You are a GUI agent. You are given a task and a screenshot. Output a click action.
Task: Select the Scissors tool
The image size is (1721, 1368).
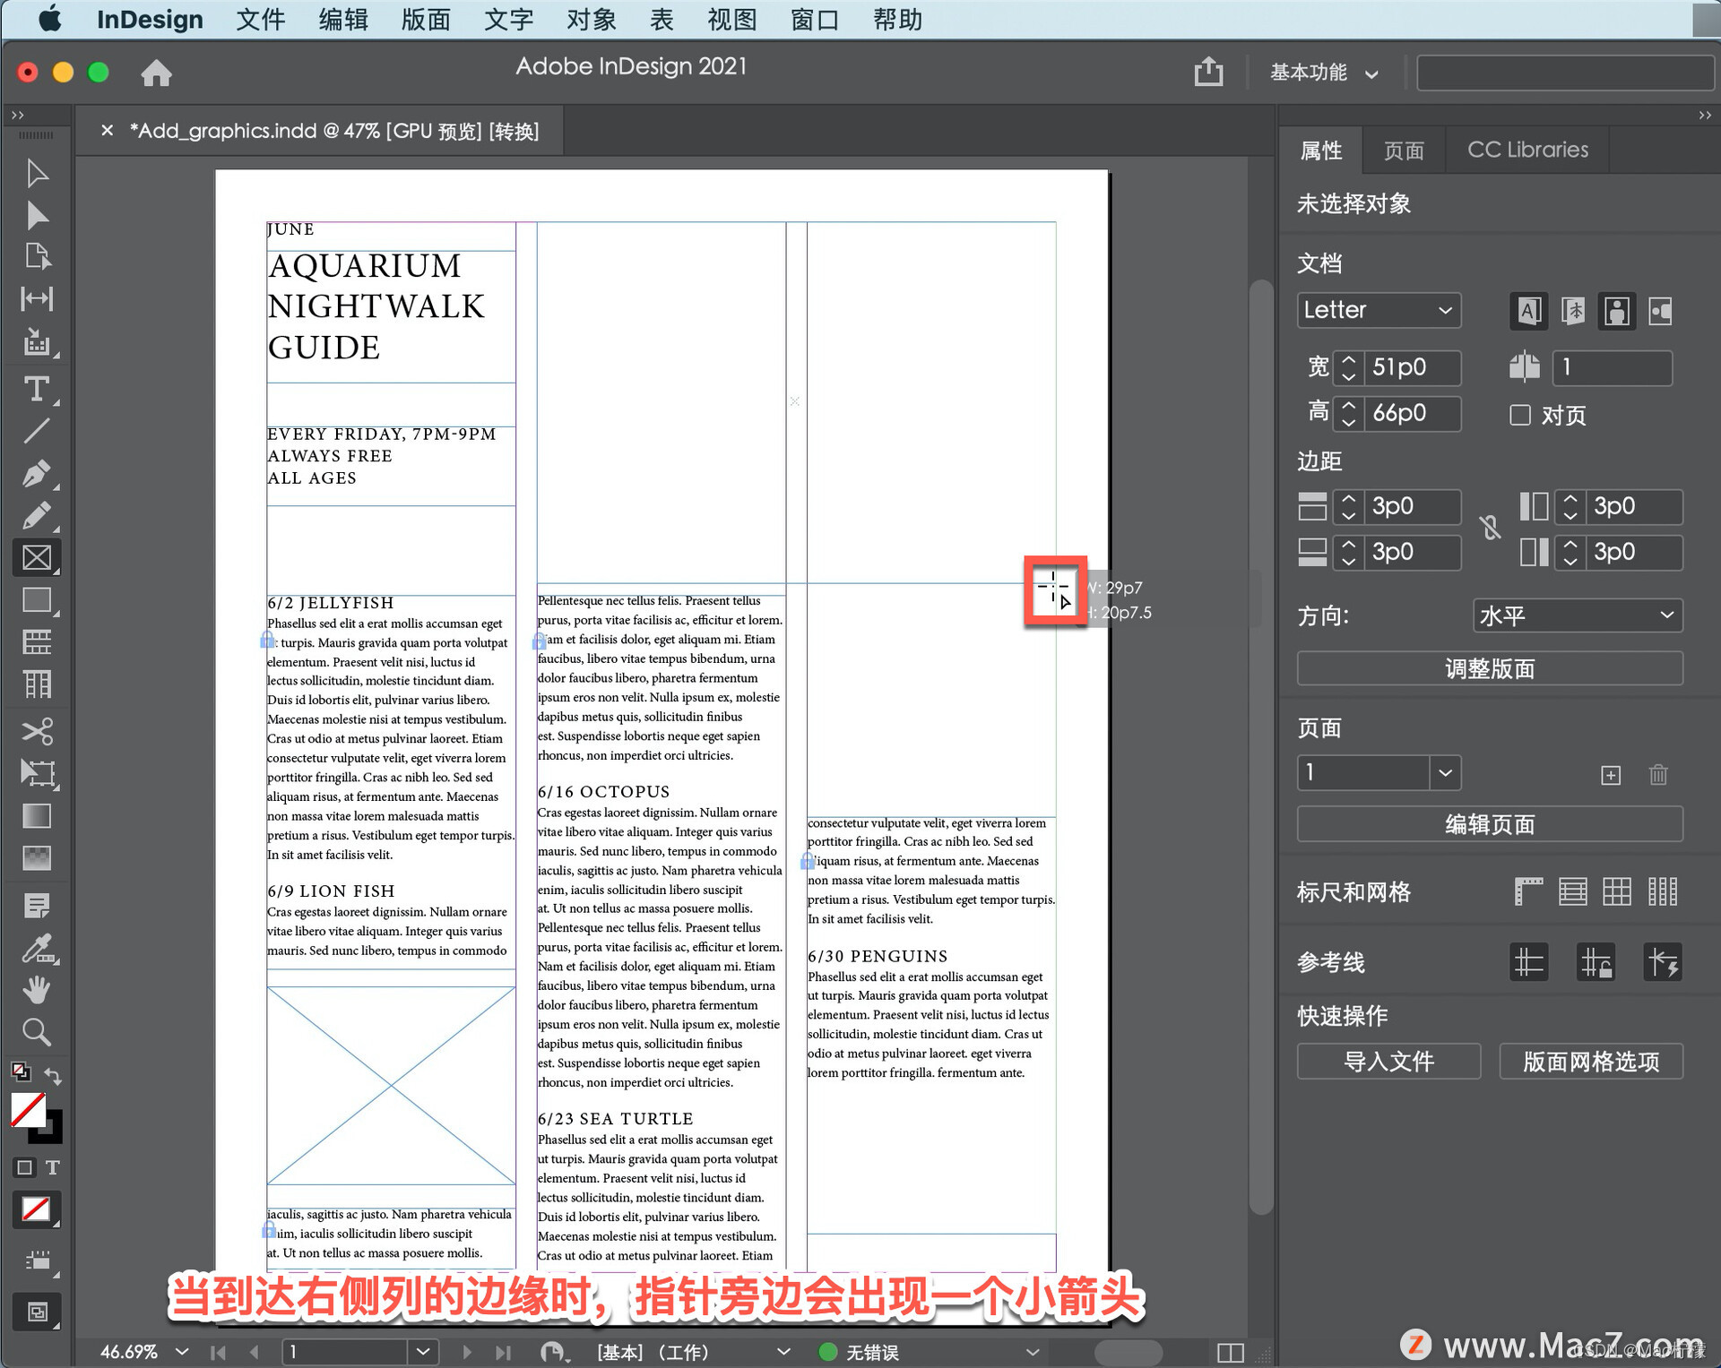37,731
